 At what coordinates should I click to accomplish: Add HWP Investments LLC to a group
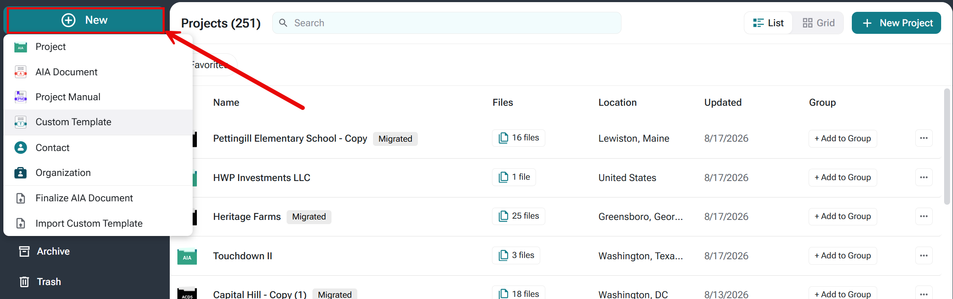(x=843, y=178)
